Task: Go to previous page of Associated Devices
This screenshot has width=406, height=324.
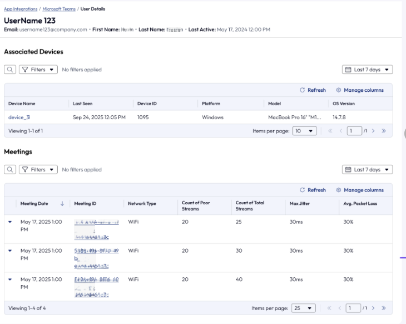Action: 341,131
